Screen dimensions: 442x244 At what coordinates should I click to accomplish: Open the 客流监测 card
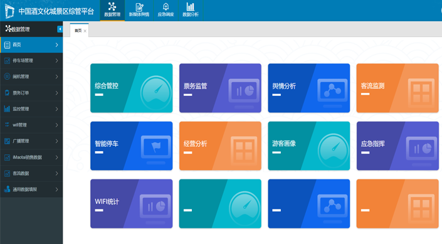(x=397, y=88)
